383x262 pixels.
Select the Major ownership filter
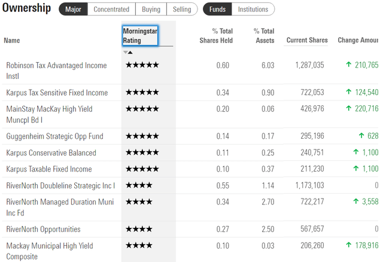(x=73, y=10)
